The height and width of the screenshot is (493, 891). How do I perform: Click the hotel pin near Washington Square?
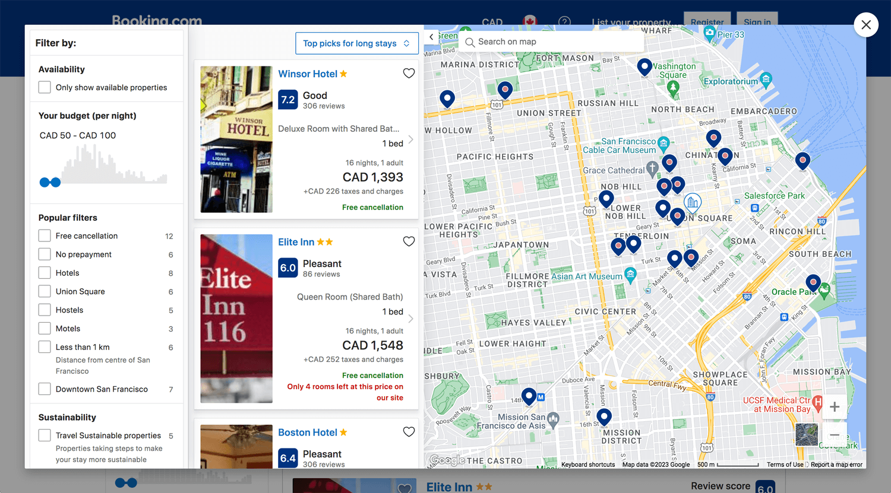(x=644, y=67)
